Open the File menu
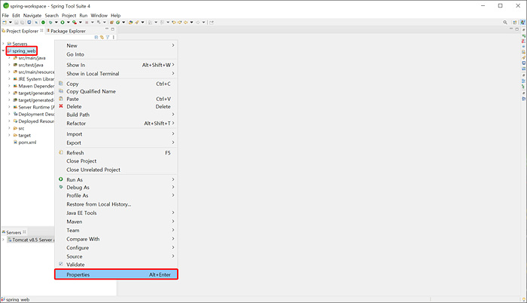This screenshot has height=303, width=527. [x=5, y=16]
